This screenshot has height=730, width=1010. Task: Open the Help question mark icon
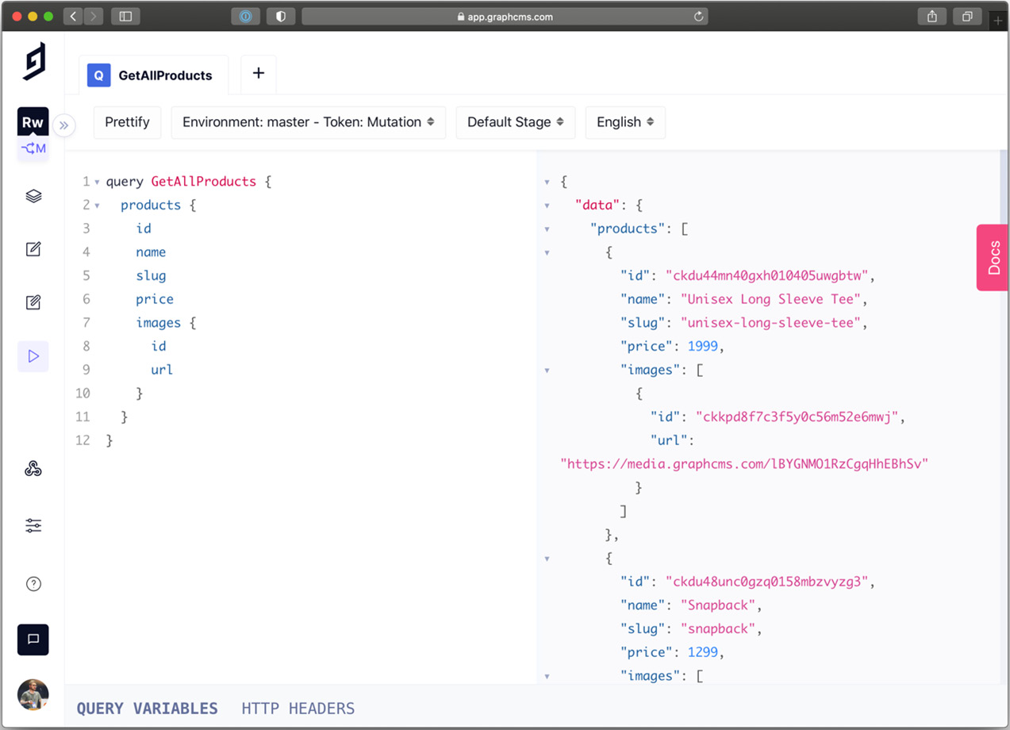[x=33, y=583]
